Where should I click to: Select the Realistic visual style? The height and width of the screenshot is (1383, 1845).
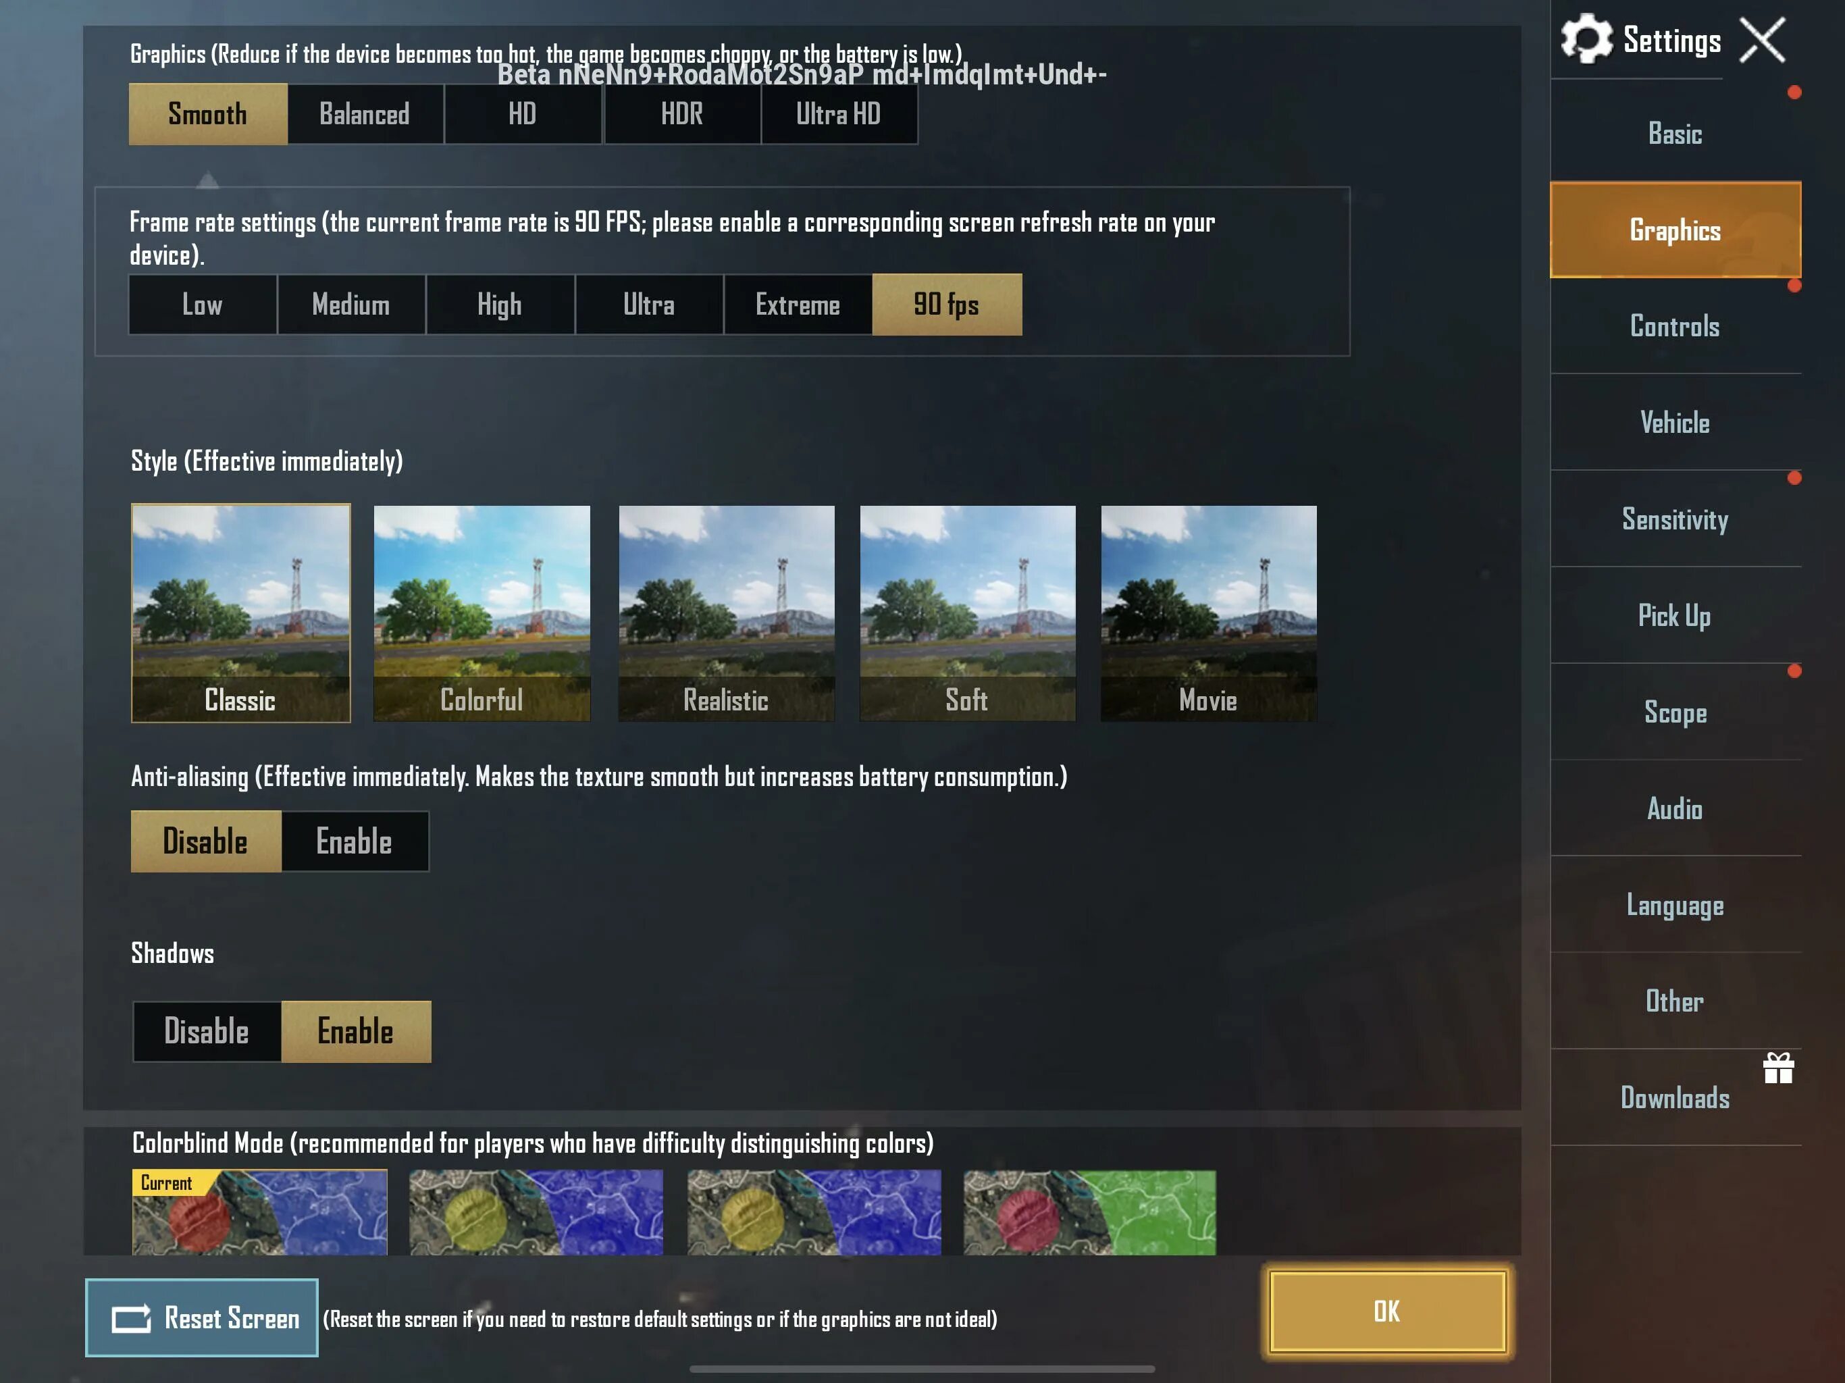(725, 612)
